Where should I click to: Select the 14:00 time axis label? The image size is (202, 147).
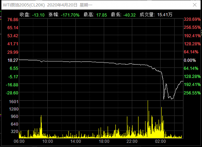pos(76,141)
